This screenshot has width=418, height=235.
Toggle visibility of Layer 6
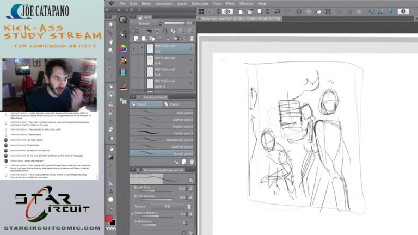[x=134, y=84]
